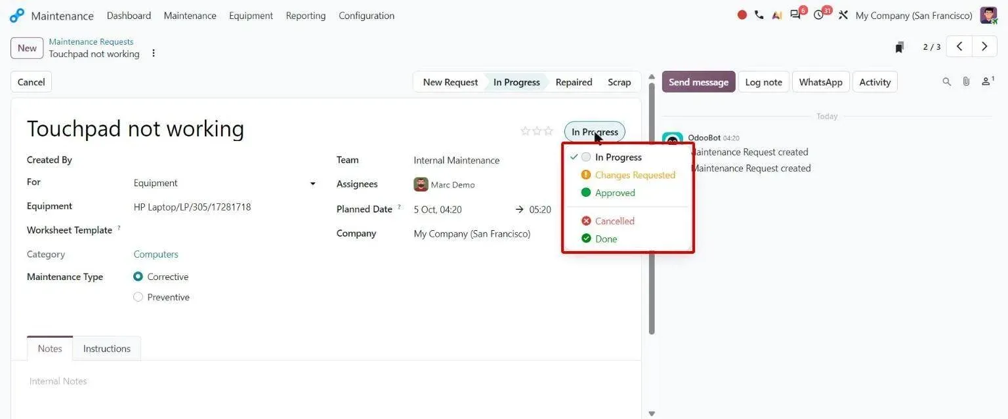Click into the Internal Notes text area
The width and height of the screenshot is (1008, 419).
coord(325,382)
